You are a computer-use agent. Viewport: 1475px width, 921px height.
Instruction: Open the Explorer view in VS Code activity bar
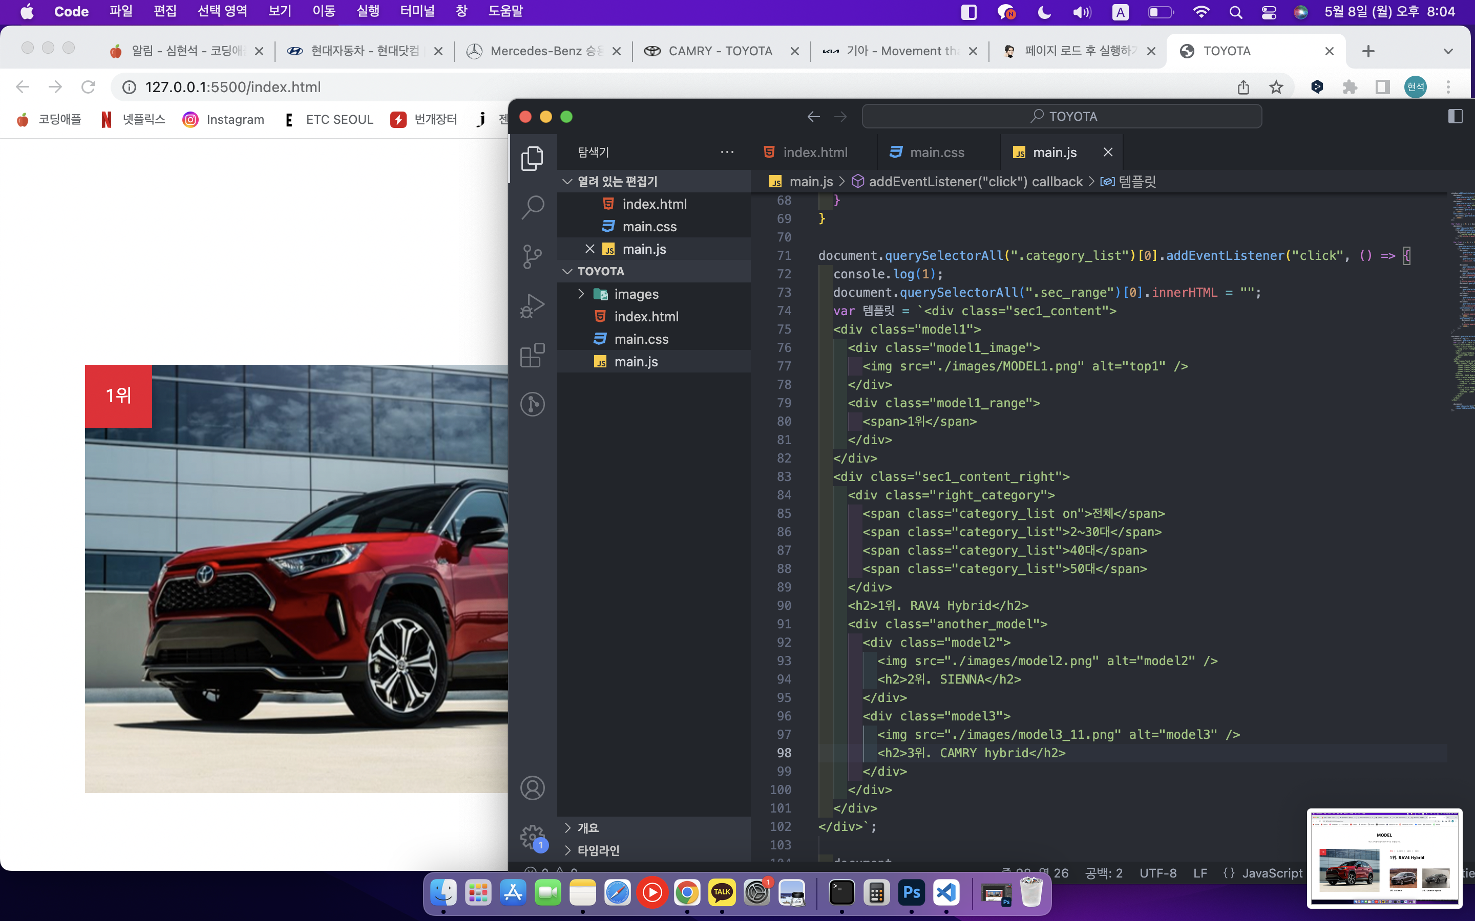532,159
